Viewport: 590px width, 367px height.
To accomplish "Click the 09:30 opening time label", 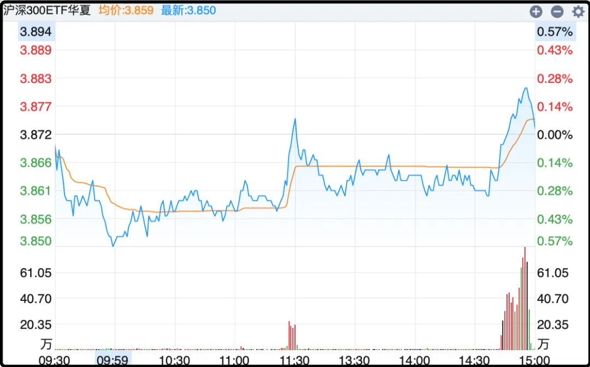I will (54, 360).
